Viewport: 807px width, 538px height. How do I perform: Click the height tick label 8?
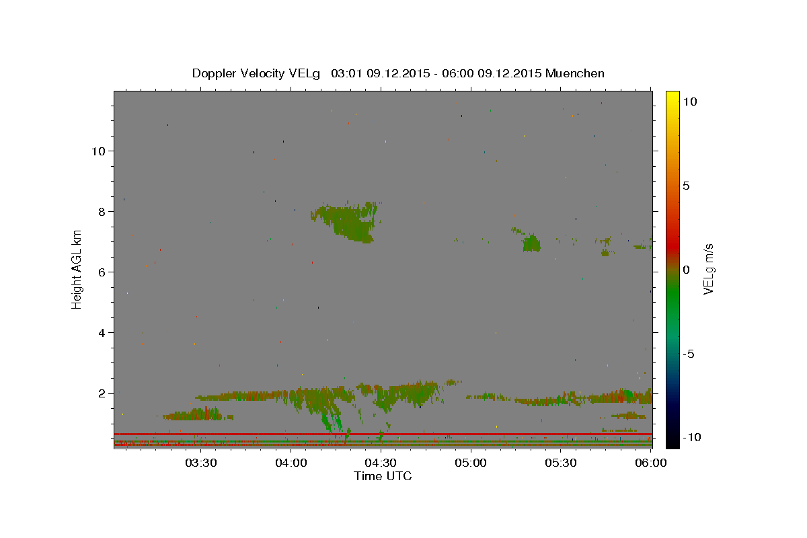(103, 211)
